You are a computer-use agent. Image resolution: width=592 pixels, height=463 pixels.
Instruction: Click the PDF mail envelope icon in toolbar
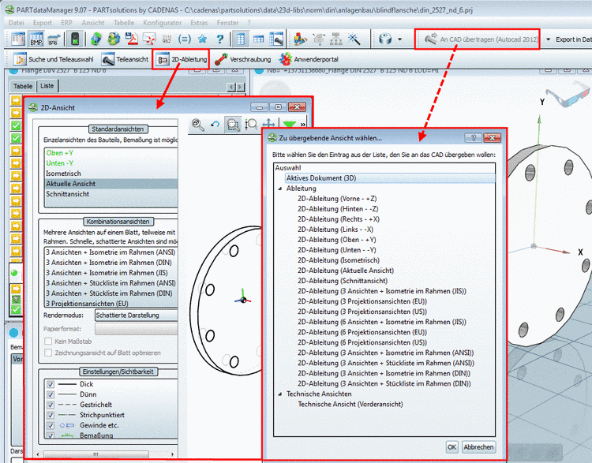[x=149, y=39]
